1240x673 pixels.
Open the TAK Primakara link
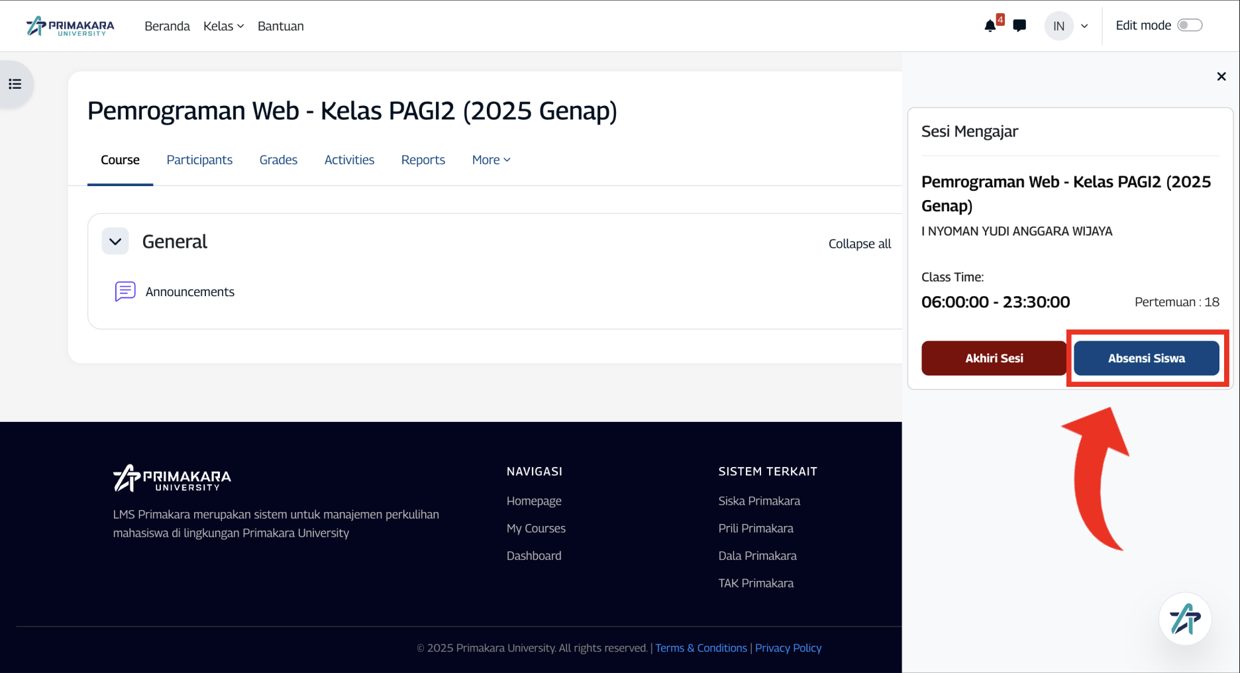point(756,583)
